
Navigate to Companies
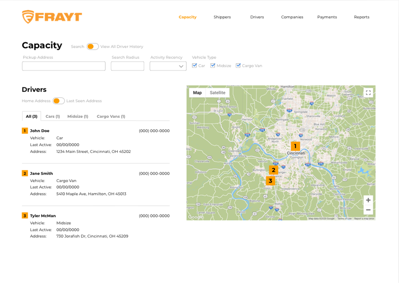(292, 17)
